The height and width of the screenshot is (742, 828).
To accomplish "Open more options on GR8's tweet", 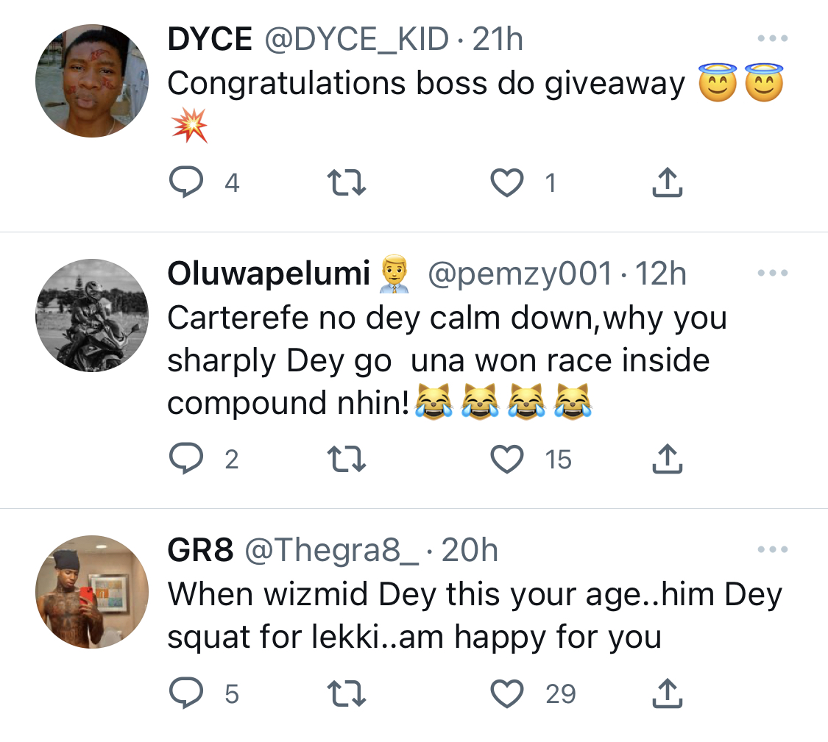I will click(x=773, y=549).
